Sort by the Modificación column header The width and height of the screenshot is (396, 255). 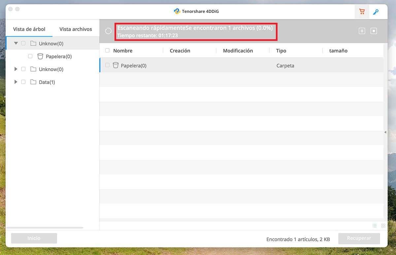[238, 50]
